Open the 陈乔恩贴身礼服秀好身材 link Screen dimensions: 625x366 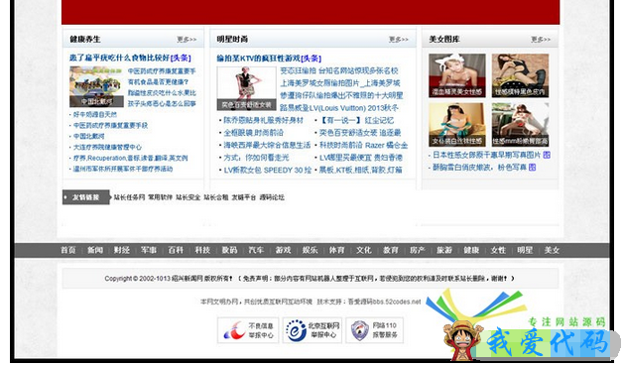pyautogui.click(x=264, y=120)
